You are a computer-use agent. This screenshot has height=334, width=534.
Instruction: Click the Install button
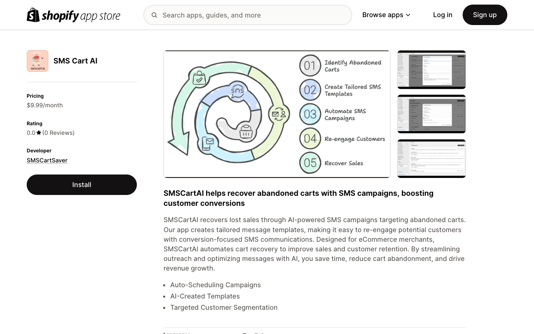pyautogui.click(x=82, y=185)
